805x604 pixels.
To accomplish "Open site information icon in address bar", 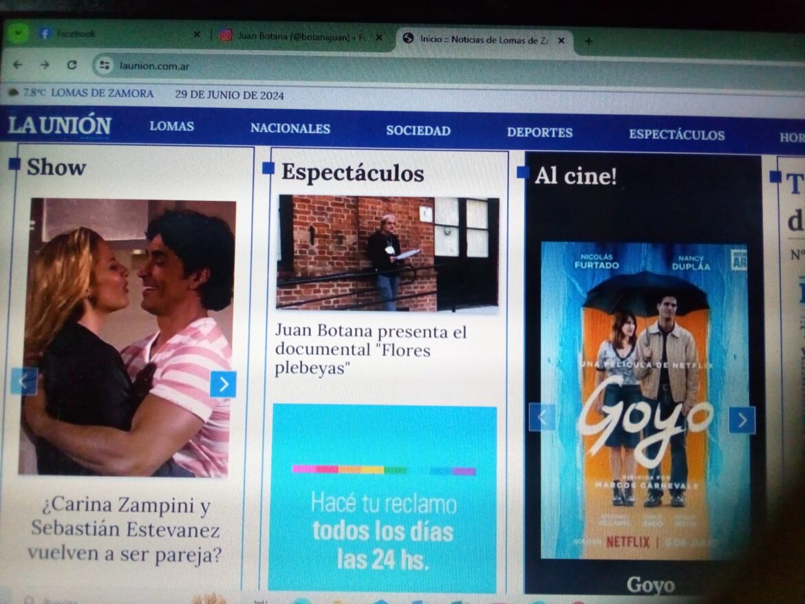I will coord(105,66).
